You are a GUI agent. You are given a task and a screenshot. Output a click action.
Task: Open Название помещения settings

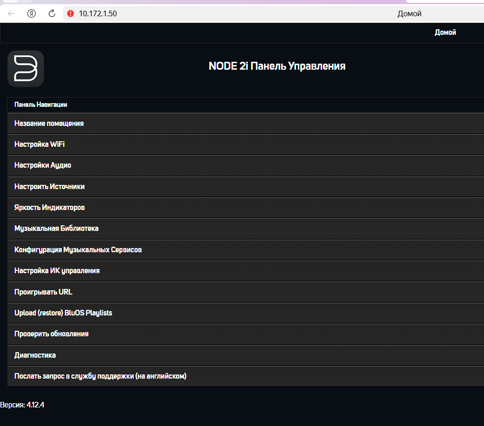tap(49, 124)
